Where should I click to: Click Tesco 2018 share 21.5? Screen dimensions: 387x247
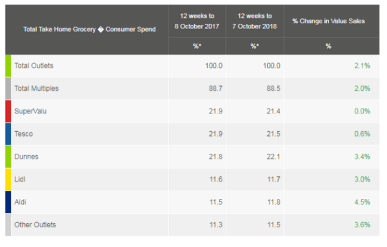273,134
